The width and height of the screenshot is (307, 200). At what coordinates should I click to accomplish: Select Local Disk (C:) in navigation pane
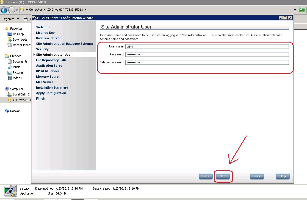pyautogui.click(x=21, y=94)
